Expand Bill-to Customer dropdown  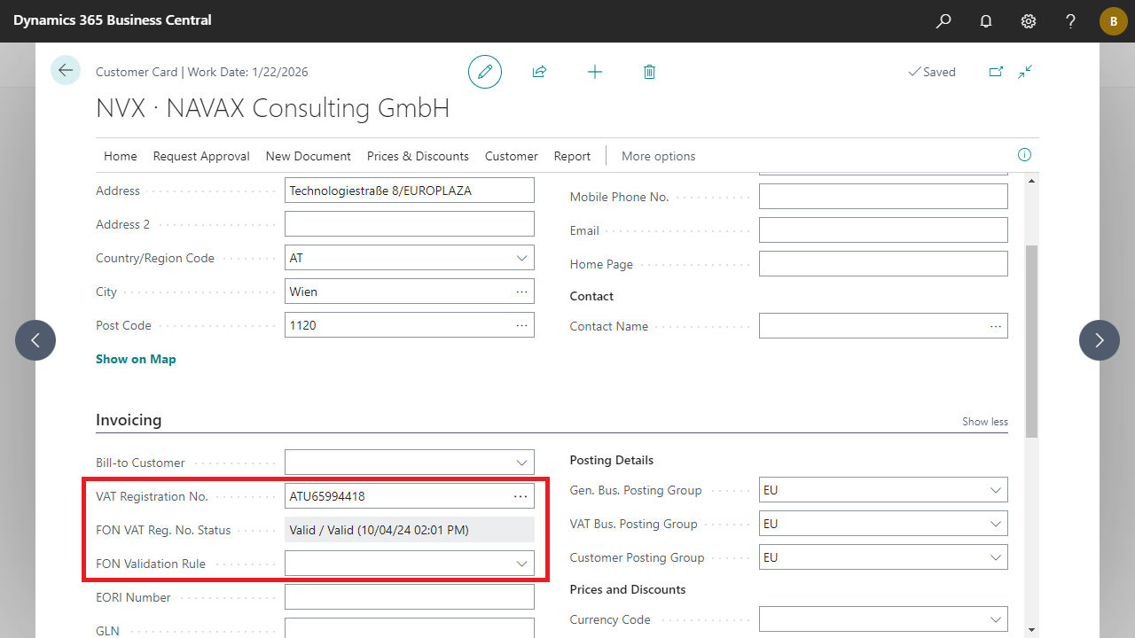pos(521,463)
